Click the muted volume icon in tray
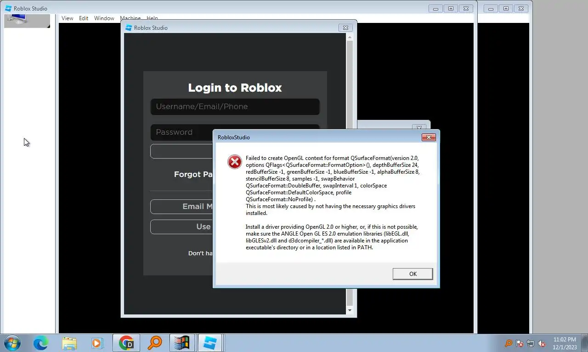Image resolution: width=588 pixels, height=352 pixels. [542, 343]
